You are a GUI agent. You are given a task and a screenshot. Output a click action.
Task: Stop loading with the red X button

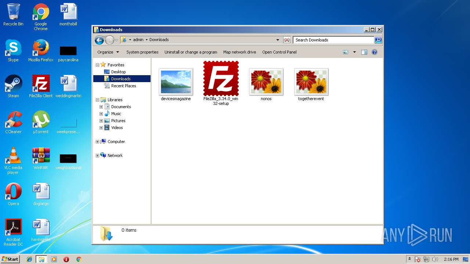(287, 40)
